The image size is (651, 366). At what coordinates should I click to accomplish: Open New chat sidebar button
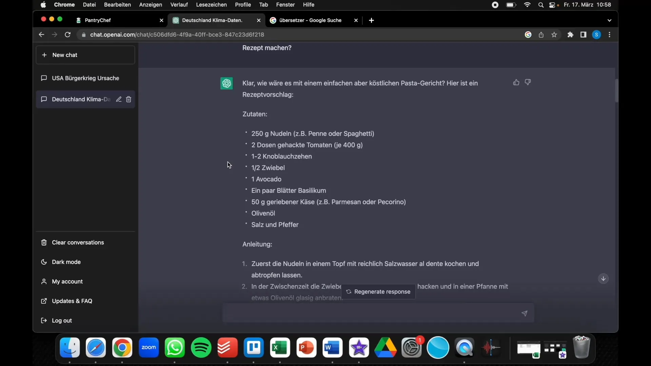click(x=85, y=55)
